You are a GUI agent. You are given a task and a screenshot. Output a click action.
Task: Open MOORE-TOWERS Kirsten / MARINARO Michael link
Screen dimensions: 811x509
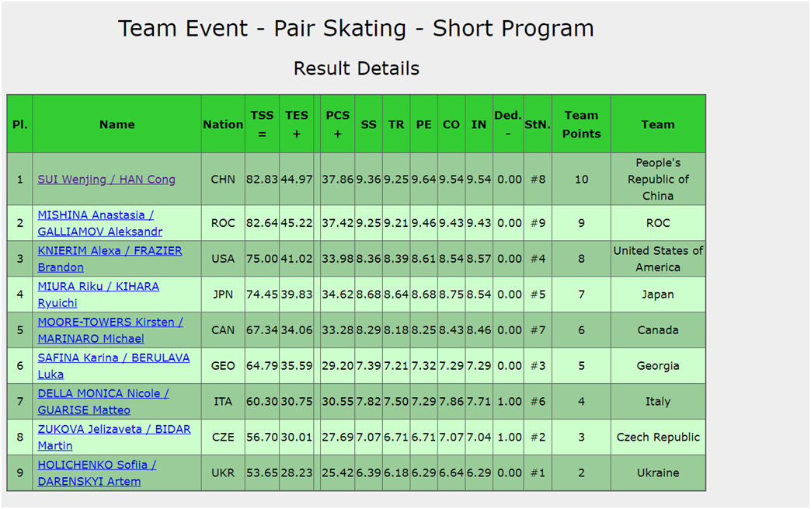110,330
